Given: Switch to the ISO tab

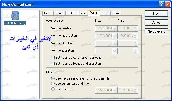Looking at the screenshot, I should pos(71,13).
